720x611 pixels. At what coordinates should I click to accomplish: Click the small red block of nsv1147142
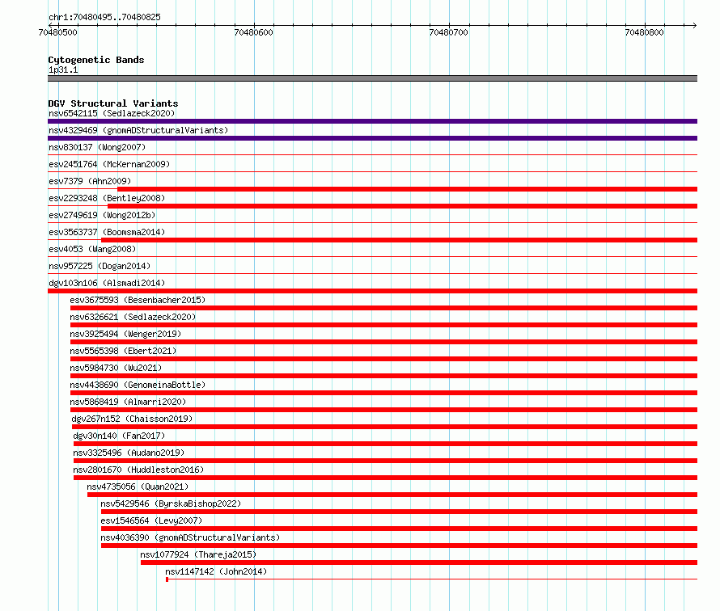167,579
